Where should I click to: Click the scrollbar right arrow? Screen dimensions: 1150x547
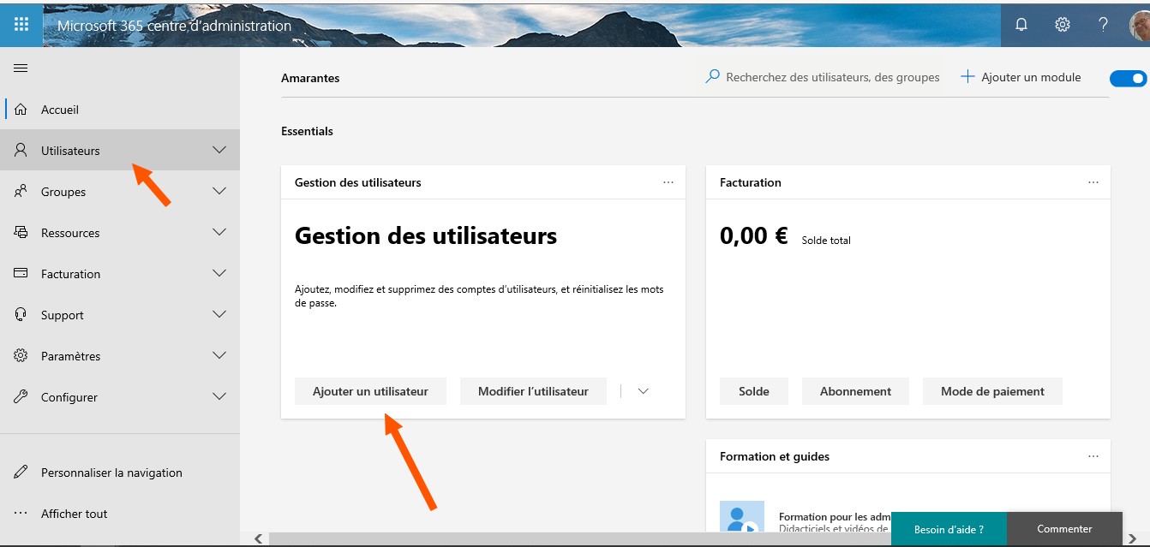pos(1133,539)
